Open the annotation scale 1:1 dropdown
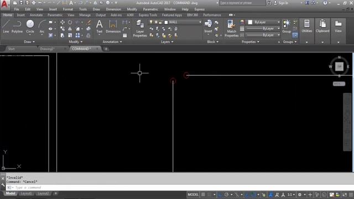Screen dimensions: 354x199 click(291, 195)
